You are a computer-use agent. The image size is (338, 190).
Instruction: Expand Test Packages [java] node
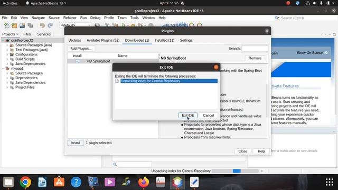coord(7,50)
